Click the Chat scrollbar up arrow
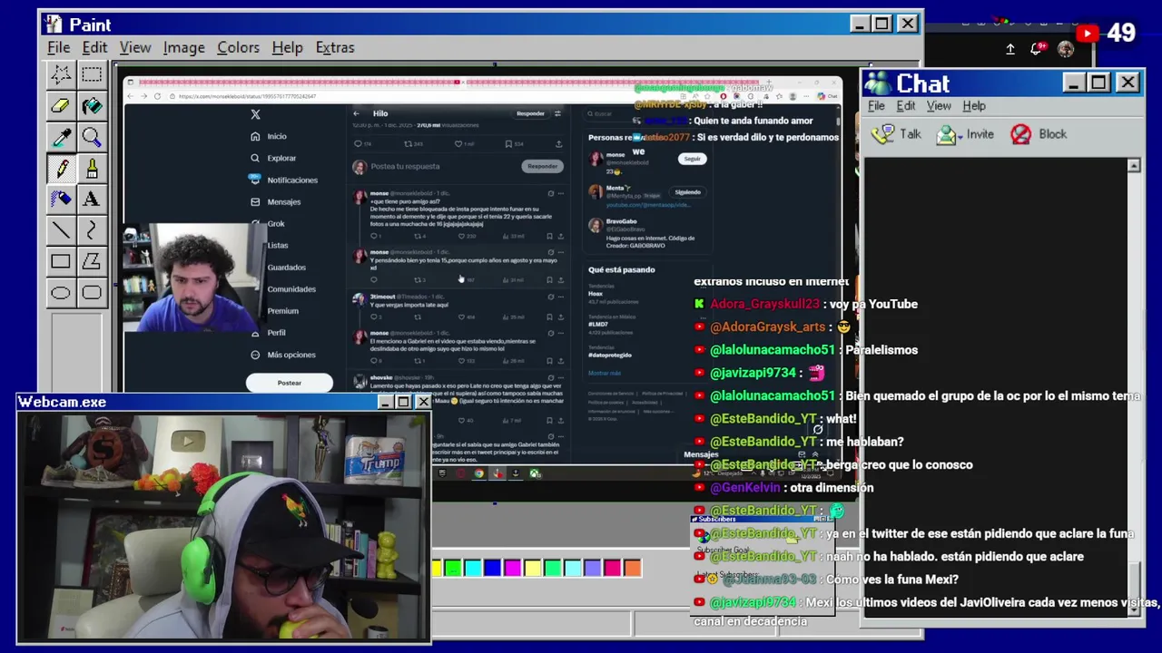 1133,165
